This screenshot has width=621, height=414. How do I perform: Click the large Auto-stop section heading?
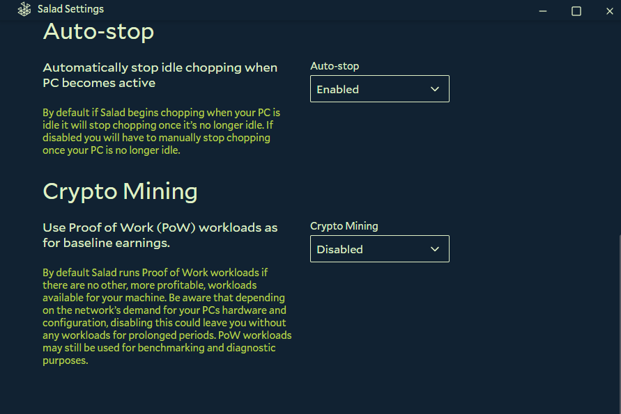pos(98,32)
